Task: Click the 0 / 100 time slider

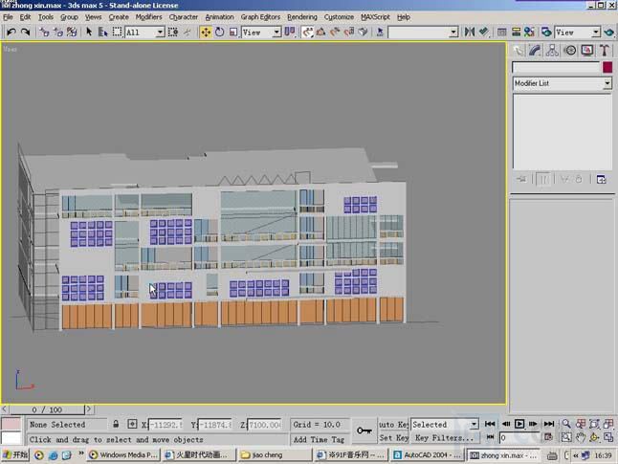Action: pos(47,409)
